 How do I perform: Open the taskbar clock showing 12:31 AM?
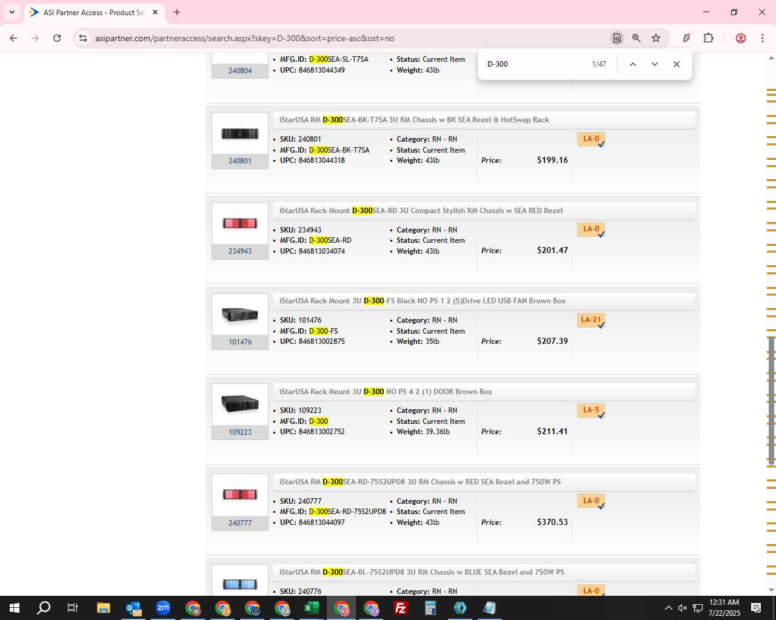pyautogui.click(x=724, y=608)
